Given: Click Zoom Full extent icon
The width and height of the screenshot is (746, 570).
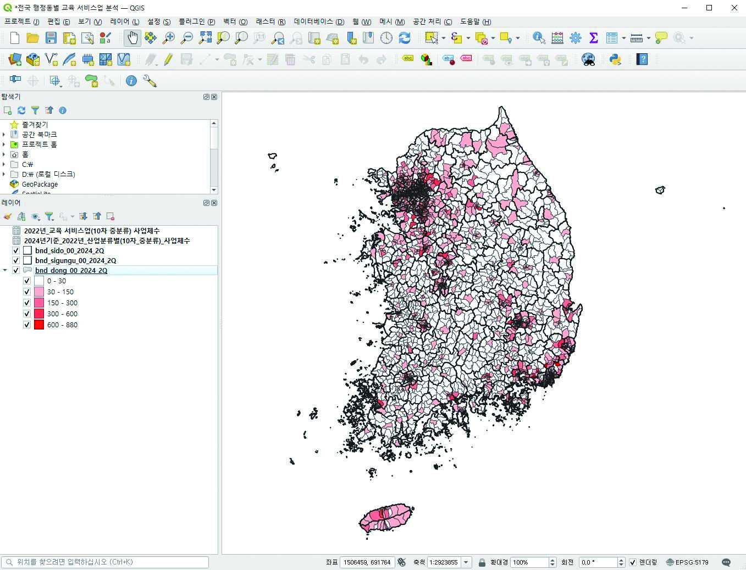Looking at the screenshot, I should (x=205, y=38).
